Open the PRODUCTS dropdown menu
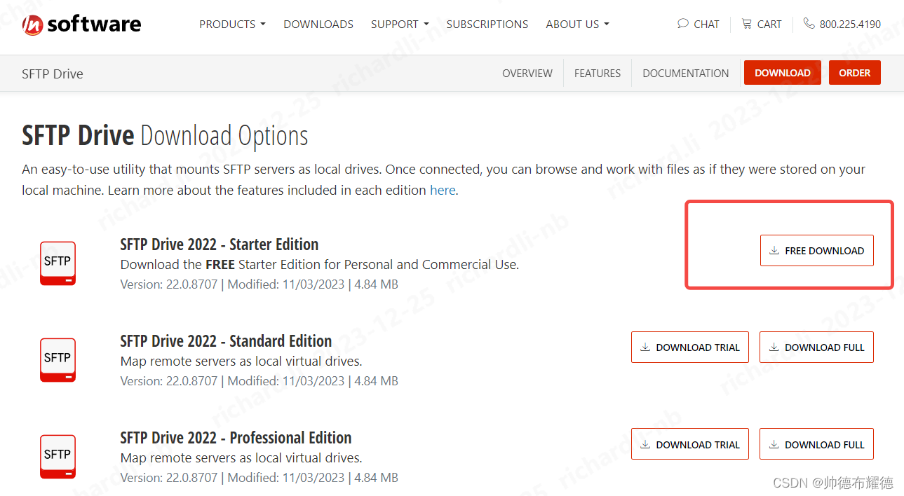Image resolution: width=904 pixels, height=496 pixels. click(232, 24)
